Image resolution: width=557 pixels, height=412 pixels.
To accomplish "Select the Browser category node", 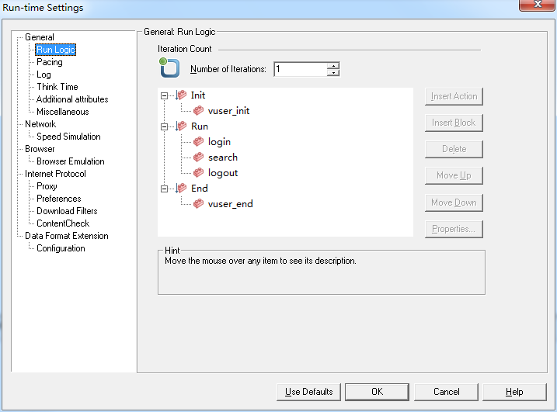I will [x=40, y=149].
